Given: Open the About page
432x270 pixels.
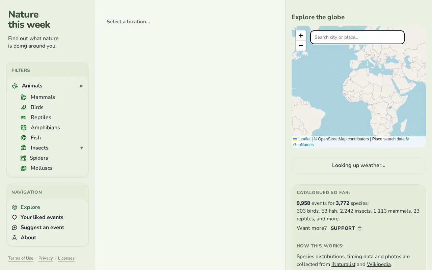Looking at the screenshot, I should [28, 238].
